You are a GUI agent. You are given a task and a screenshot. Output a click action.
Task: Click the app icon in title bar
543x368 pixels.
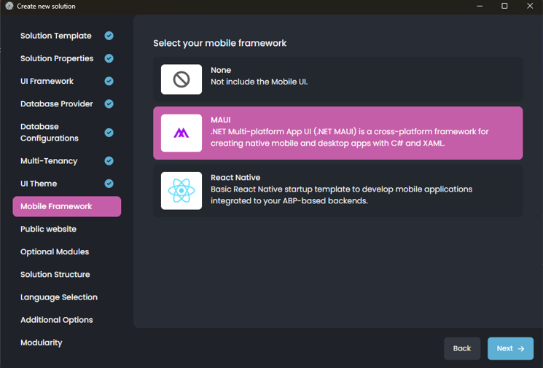[9, 6]
